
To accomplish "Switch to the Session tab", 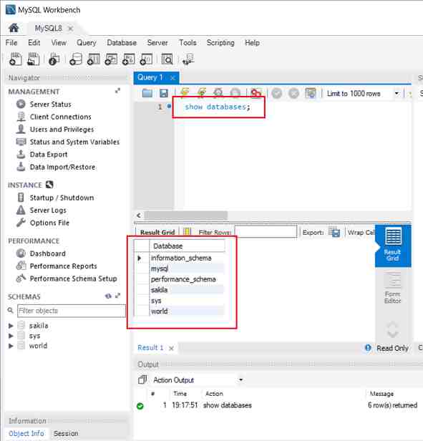I will 66,433.
